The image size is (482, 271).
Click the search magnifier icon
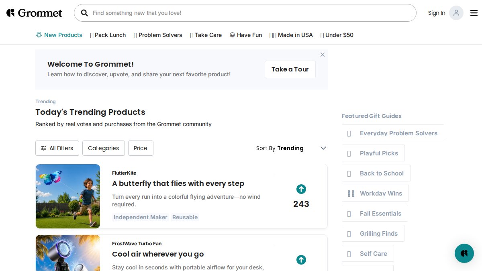(x=84, y=13)
